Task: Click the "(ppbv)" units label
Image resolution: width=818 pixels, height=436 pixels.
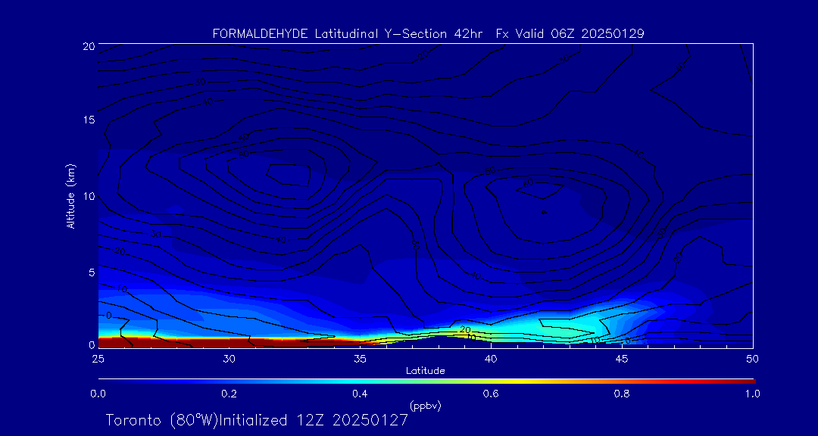Action: click(426, 406)
